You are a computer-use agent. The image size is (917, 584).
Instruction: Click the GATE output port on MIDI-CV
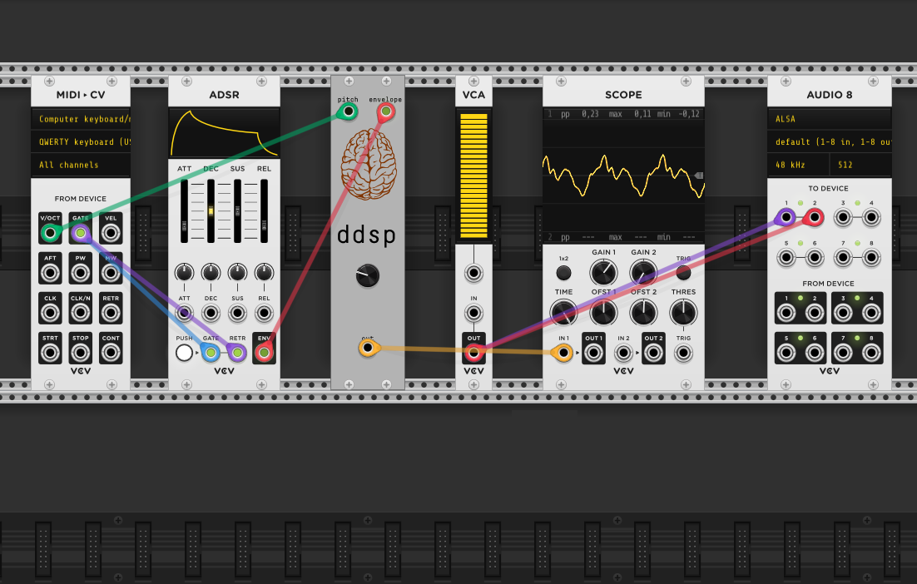pos(81,233)
